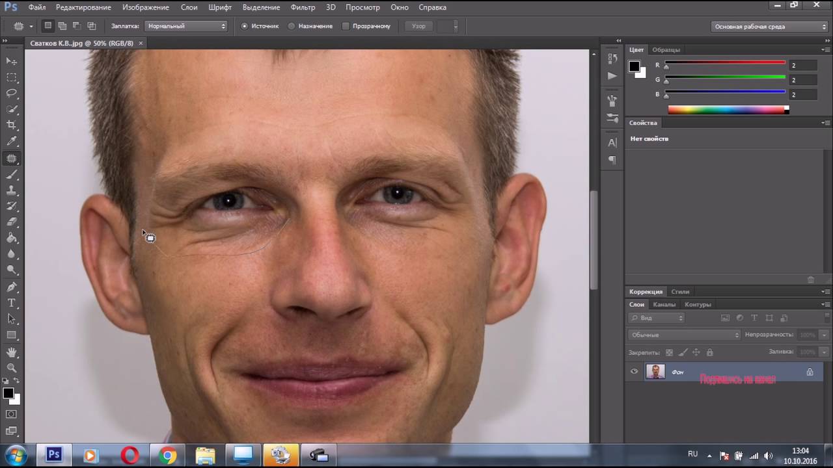The width and height of the screenshot is (833, 468).
Task: Select the Pen tool
Action: click(12, 287)
